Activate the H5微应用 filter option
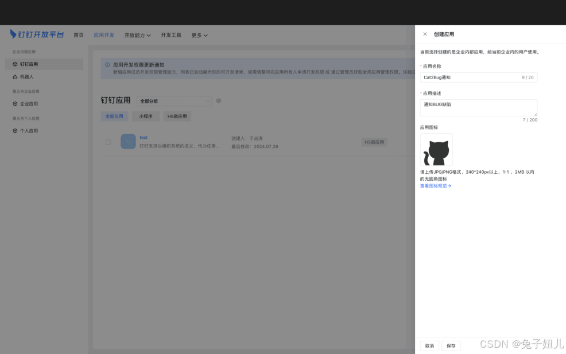 [178, 116]
